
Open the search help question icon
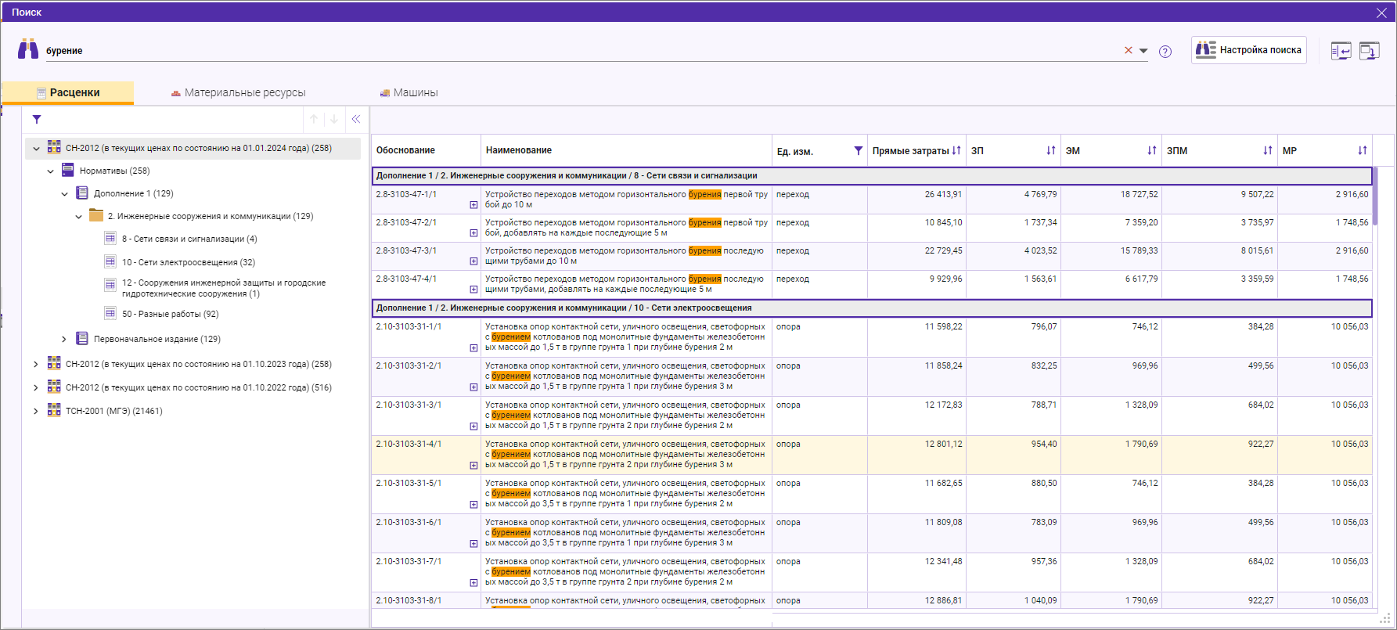click(1165, 52)
